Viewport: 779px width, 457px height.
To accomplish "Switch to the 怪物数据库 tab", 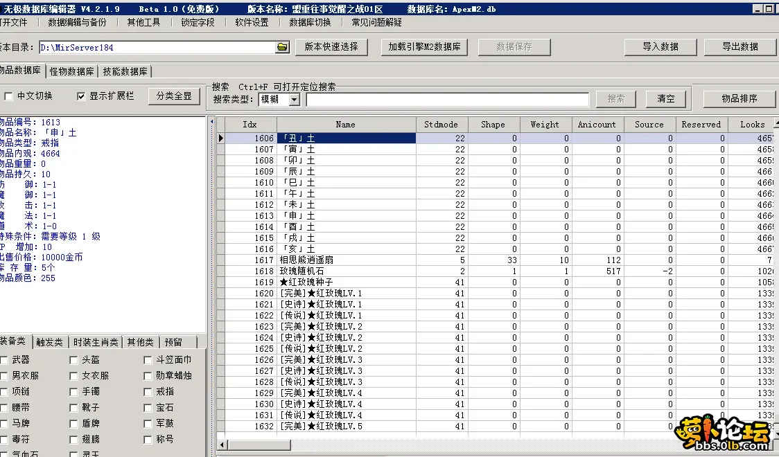I will click(71, 71).
